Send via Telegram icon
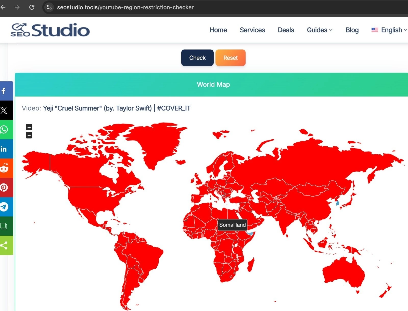Screen dimensions: 408x311 click(4, 207)
